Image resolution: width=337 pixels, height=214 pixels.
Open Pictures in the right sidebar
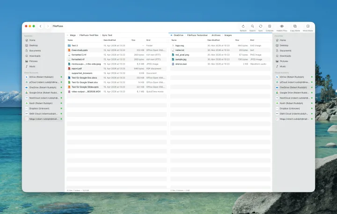(294, 61)
